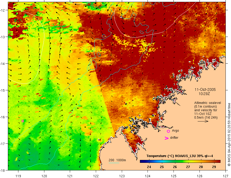Click latitude label -13
The width and height of the screenshot is (231, 178).
[x=2, y=37]
